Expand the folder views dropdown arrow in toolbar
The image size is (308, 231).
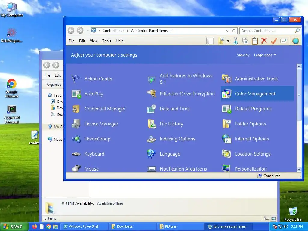[228, 41]
